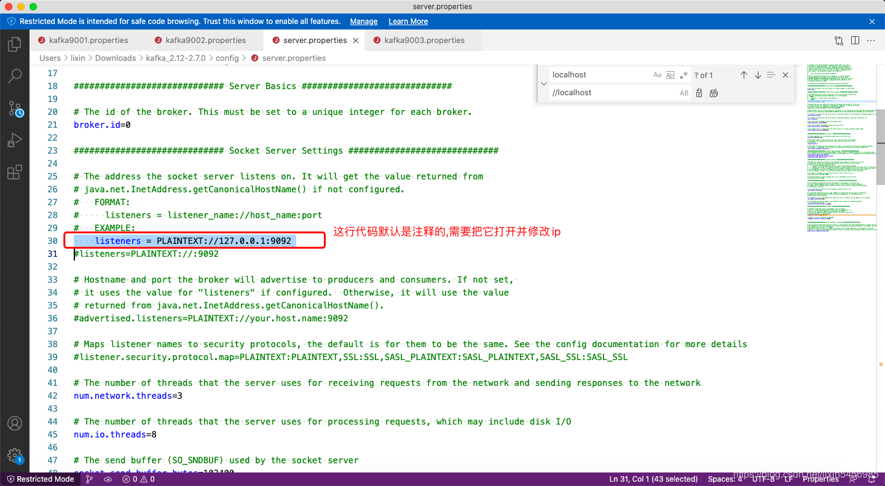Click the Manage link in banner
885x486 pixels.
pos(364,22)
